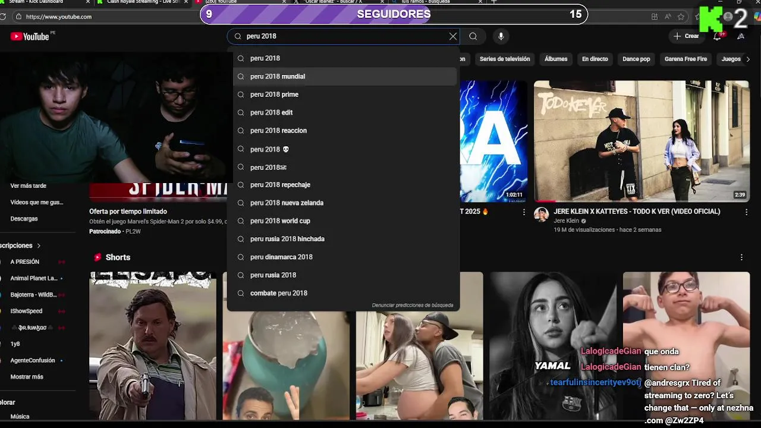Open a new browser tab with plus
Viewport: 761px width, 428px height.
pyautogui.click(x=493, y=2)
